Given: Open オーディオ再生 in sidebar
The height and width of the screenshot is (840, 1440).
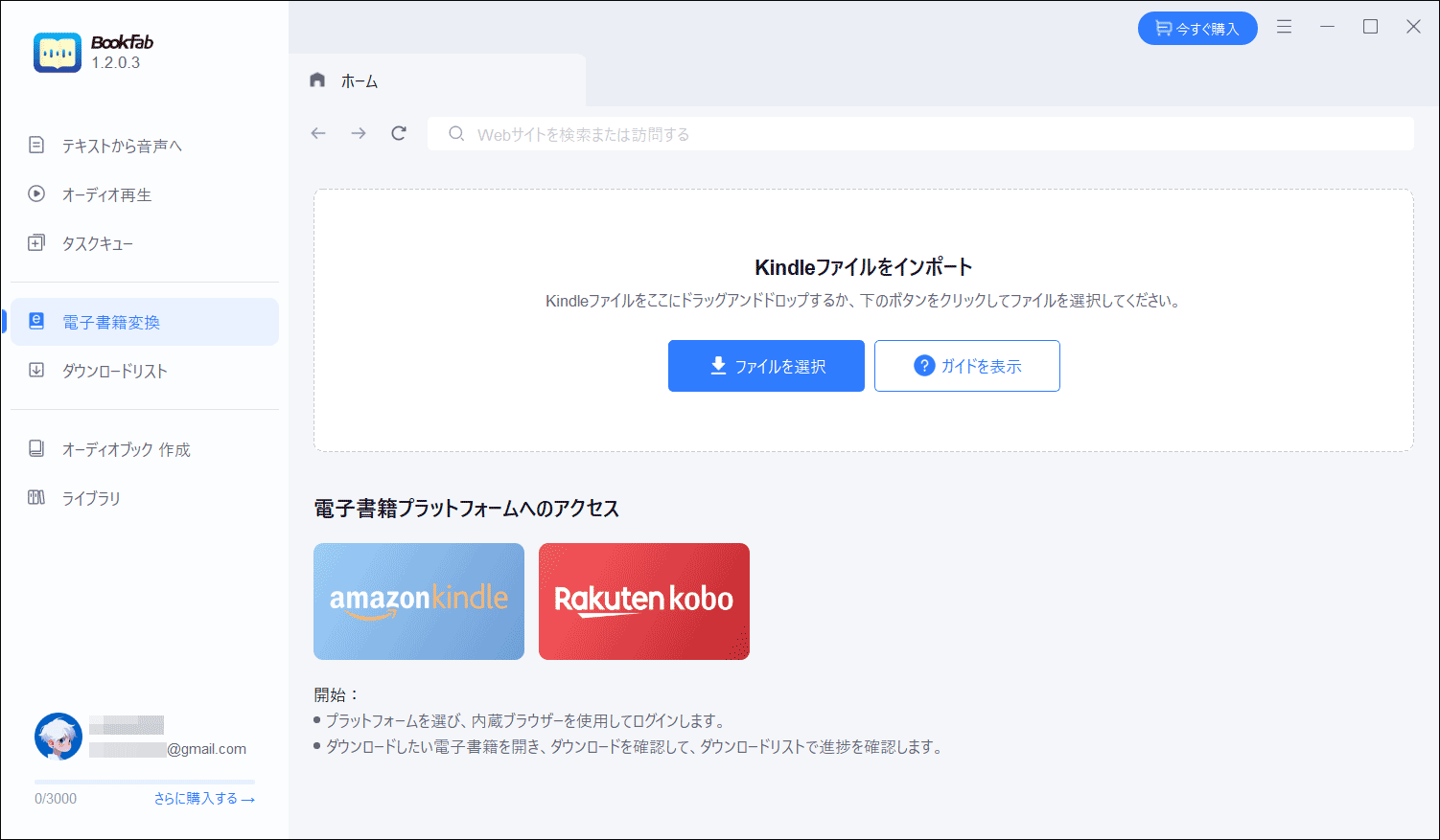Looking at the screenshot, I should [106, 194].
